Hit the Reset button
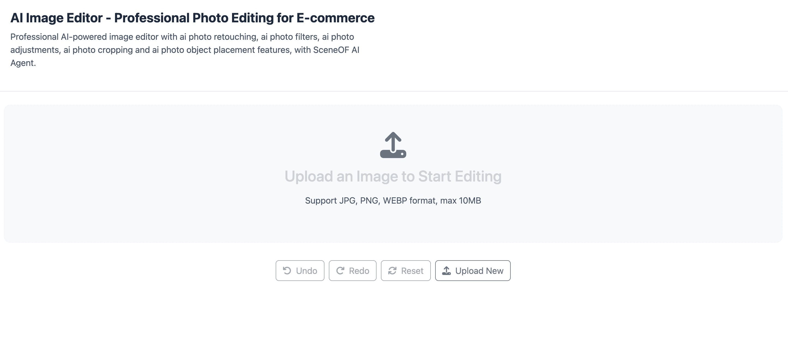This screenshot has height=339, width=788. click(x=406, y=271)
